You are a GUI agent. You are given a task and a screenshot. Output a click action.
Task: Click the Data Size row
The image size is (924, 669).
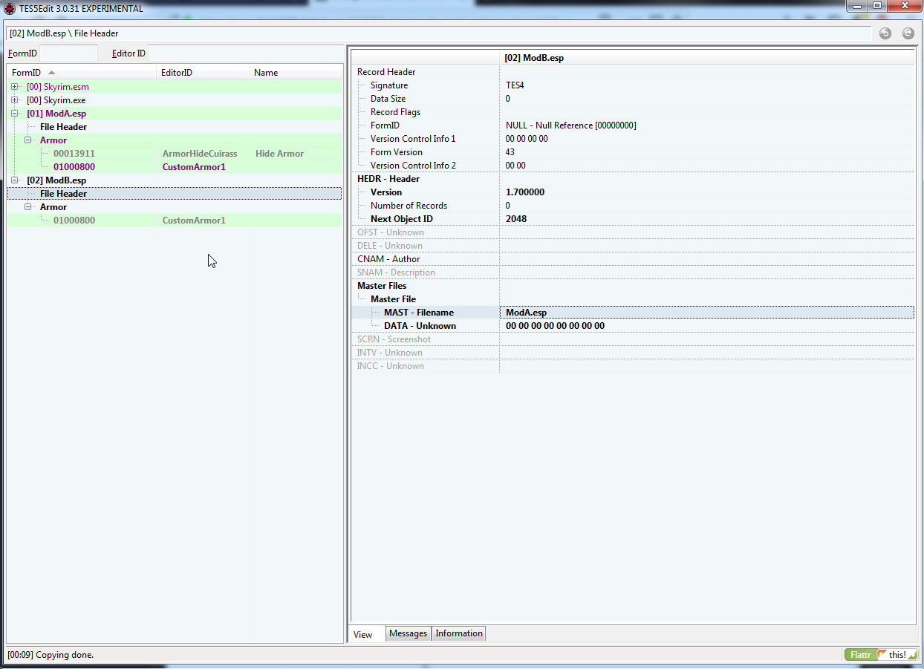coord(633,99)
